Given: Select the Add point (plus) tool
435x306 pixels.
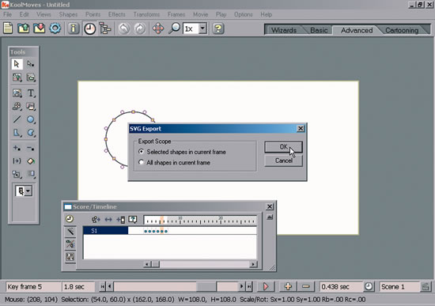Looking at the screenshot, I should [x=17, y=148].
